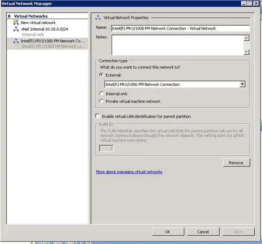Screen dimensions: 262x244
Task: Enable virtual LAN identification checkbox
Action: [x=98, y=116]
